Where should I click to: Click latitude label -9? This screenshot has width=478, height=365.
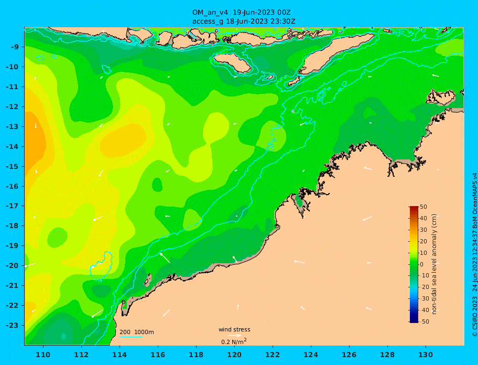pos(15,47)
